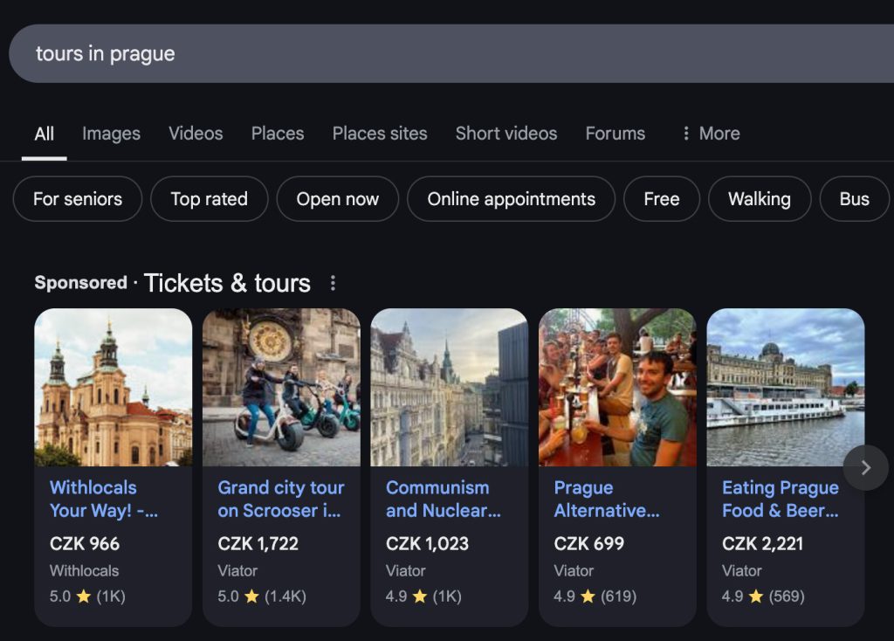
Task: Click the 5.0 (1.4K) rating on Scrooser card
Action: [262, 596]
